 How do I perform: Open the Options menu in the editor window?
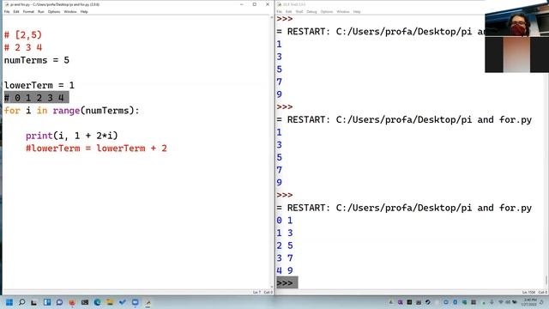coord(54,11)
